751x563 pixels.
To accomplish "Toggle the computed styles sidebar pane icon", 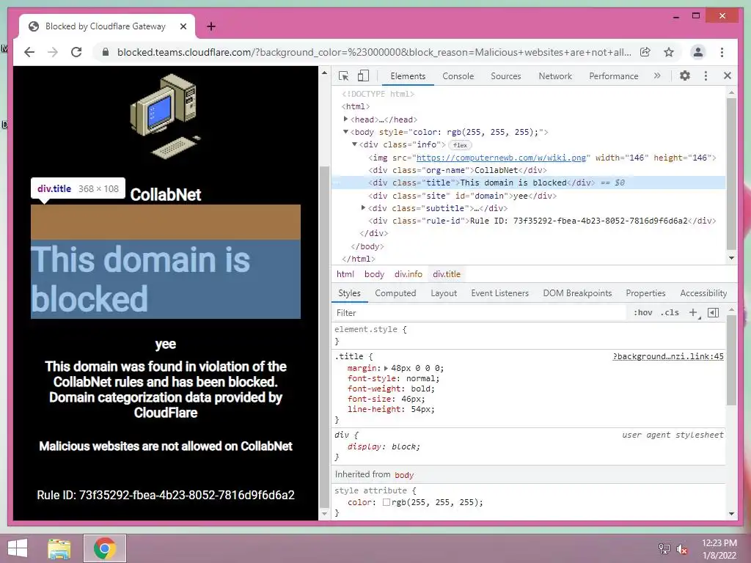I will click(713, 312).
